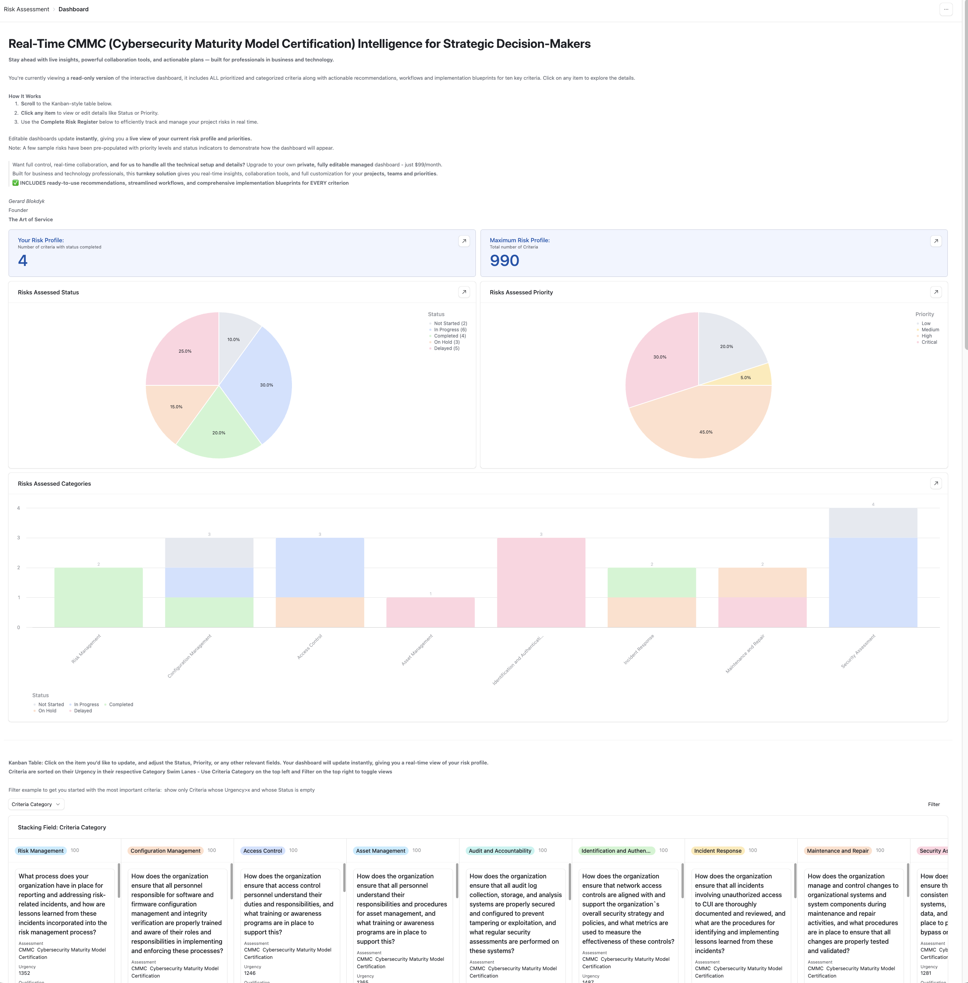This screenshot has width=968, height=983.
Task: Expand the Risks Assessed Categories chart
Action: click(x=937, y=483)
